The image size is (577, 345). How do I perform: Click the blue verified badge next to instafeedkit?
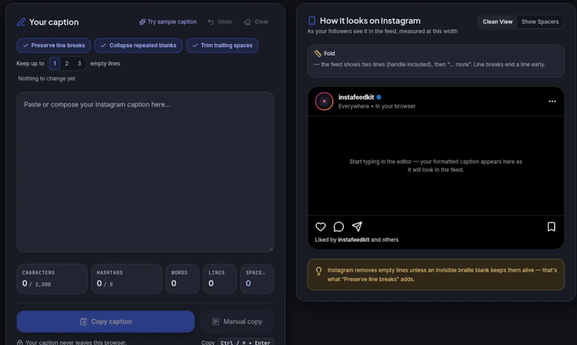point(379,97)
